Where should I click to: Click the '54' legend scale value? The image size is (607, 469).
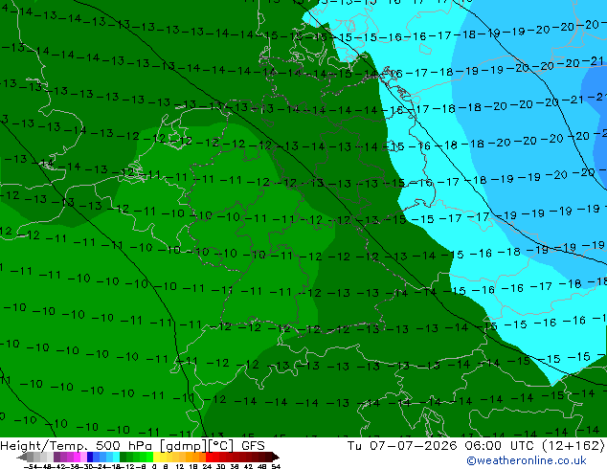pos(276,467)
